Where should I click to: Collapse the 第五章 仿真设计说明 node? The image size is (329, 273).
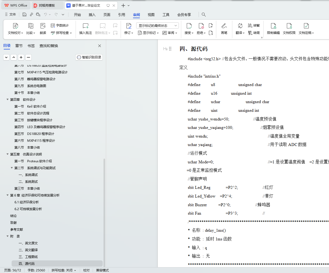(8, 154)
